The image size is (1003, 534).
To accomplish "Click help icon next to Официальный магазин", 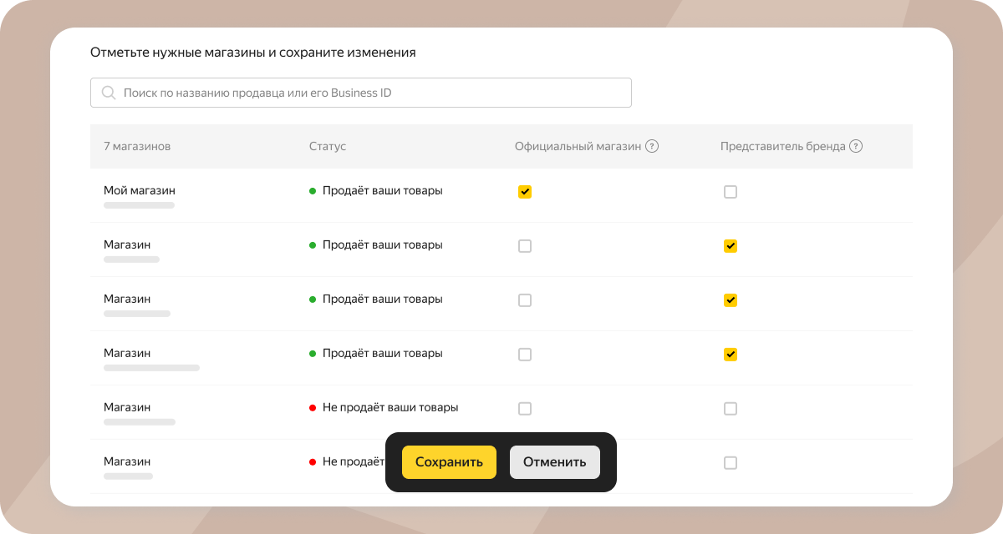I will click(652, 146).
